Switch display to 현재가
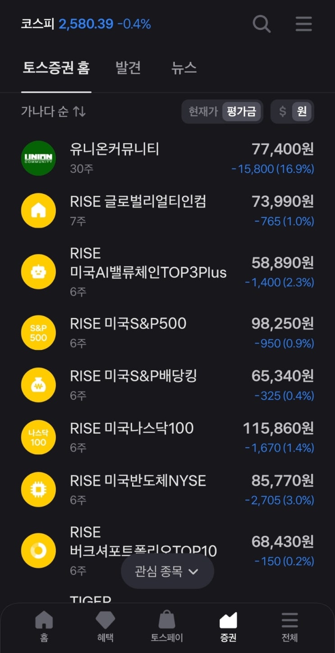 point(203,111)
